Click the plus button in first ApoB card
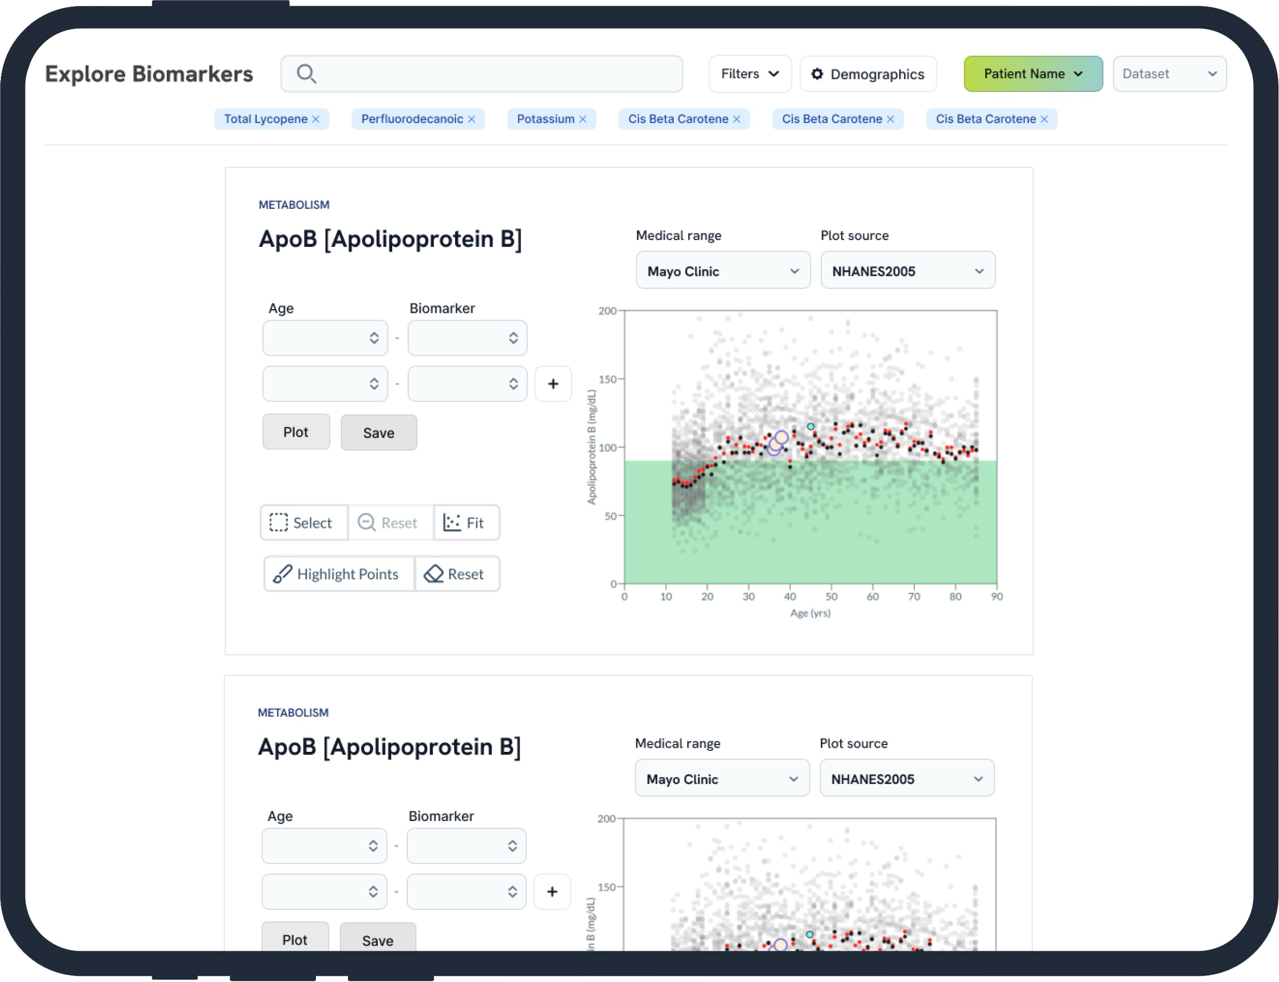The width and height of the screenshot is (1279, 982). [553, 384]
